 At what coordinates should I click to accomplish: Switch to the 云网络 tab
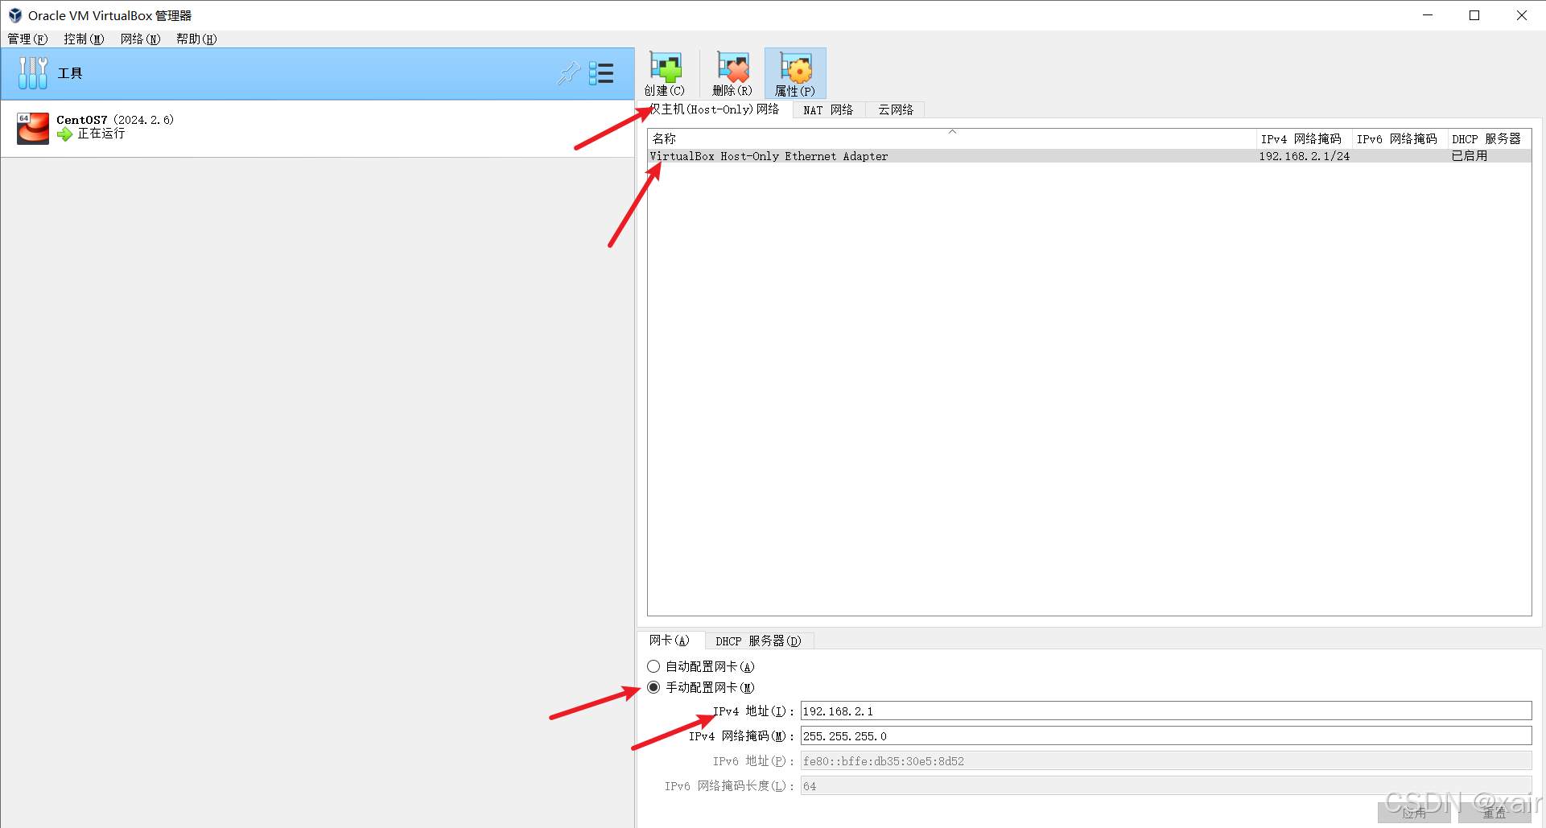[896, 110]
